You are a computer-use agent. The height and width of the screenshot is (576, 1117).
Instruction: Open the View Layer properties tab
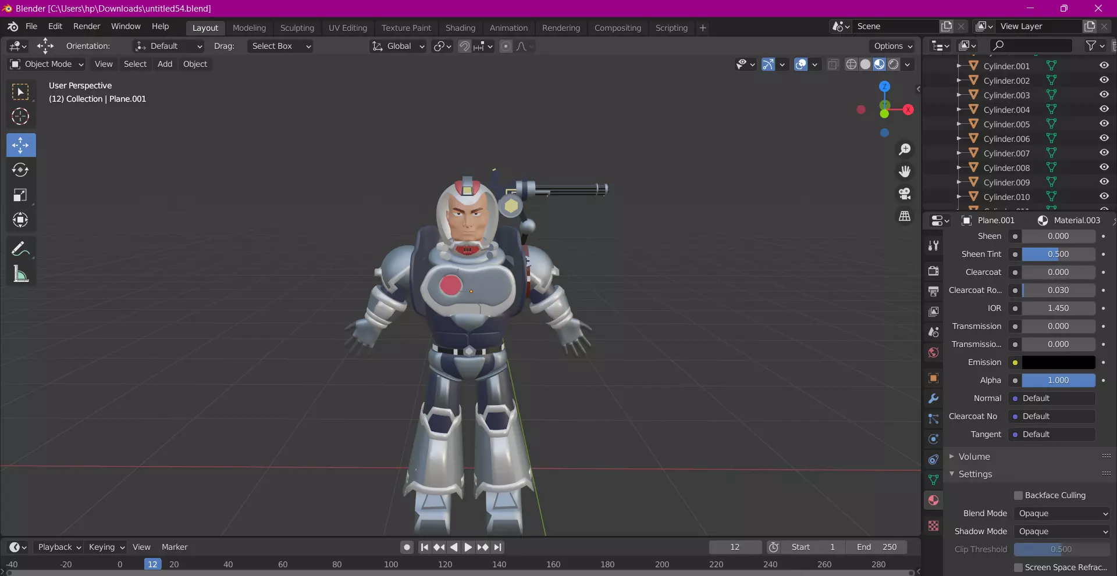pos(934,312)
